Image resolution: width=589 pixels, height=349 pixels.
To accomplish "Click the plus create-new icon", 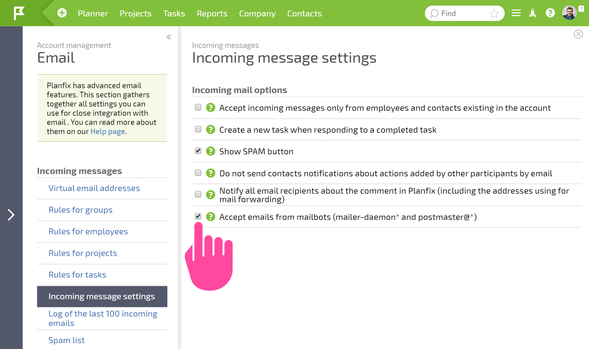I will coord(62,13).
